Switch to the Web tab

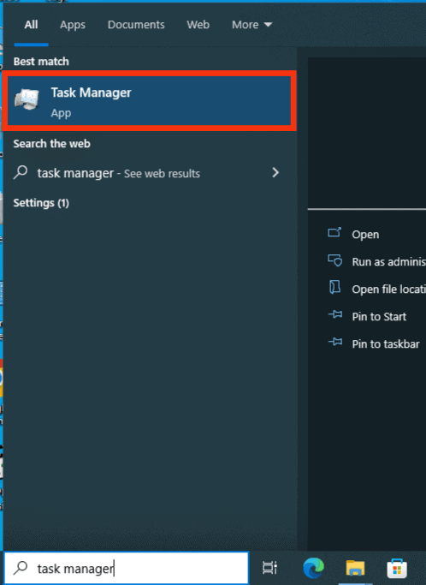(198, 25)
